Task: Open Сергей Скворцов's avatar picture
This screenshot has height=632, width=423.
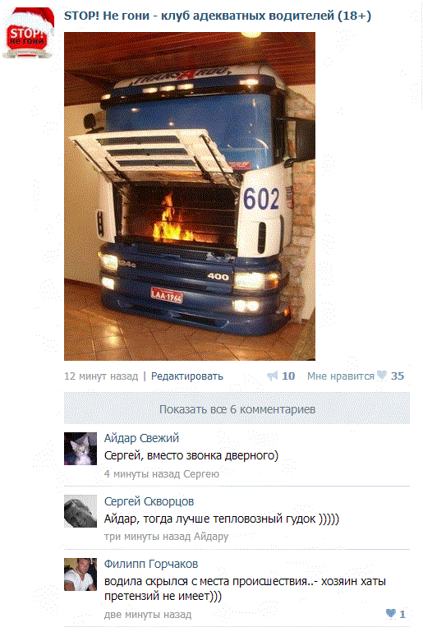Action: coord(80,511)
